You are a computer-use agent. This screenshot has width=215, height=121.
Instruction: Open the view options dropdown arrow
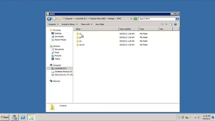coord(166,24)
